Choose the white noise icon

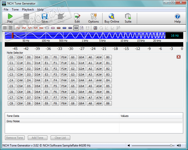tap(47, 28)
